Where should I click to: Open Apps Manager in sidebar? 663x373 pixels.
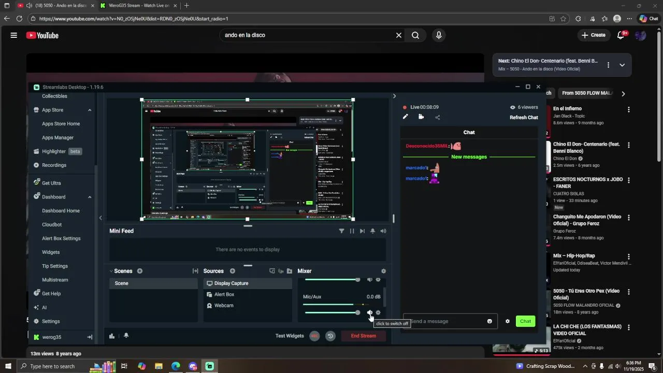[x=58, y=138]
